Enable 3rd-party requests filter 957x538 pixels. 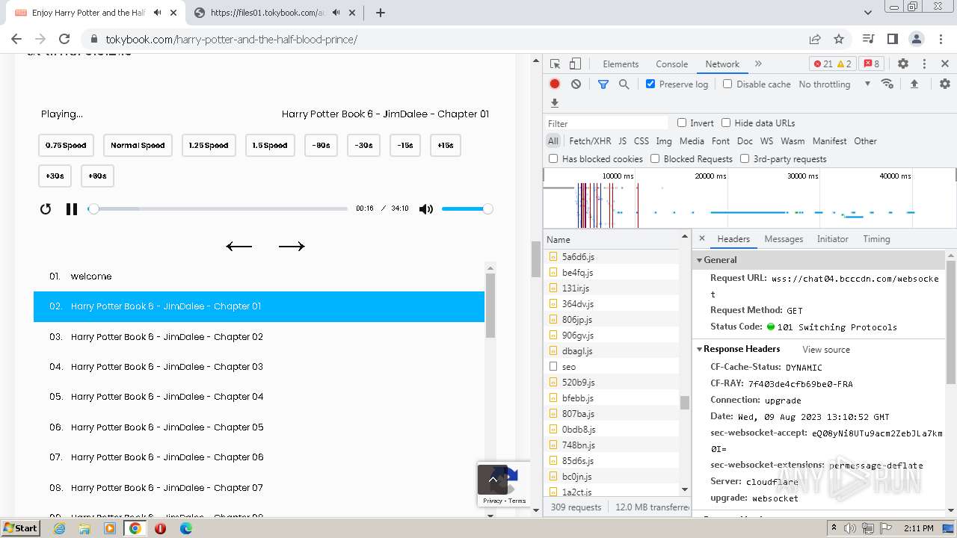click(745, 158)
